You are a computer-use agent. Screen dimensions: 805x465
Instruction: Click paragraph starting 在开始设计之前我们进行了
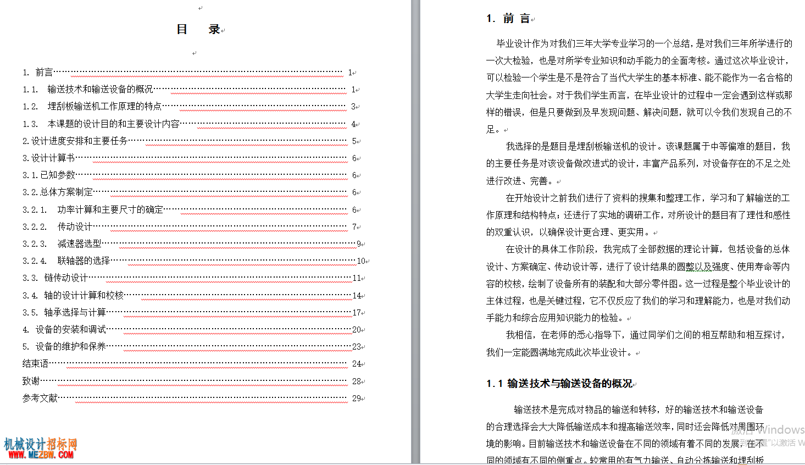pos(639,215)
